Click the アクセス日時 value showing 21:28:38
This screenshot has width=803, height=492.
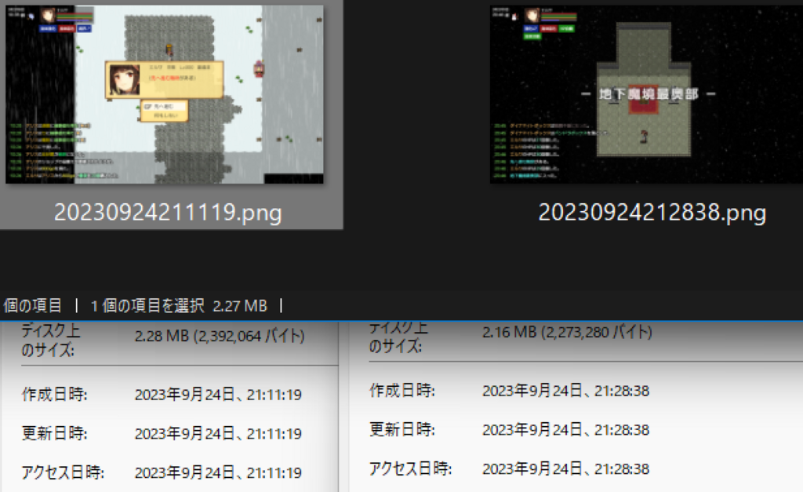(x=565, y=468)
